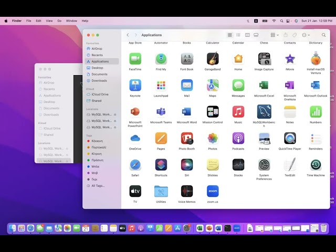Open Trash in the Dock
This screenshot has width=336, height=252.
pyautogui.click(x=323, y=228)
